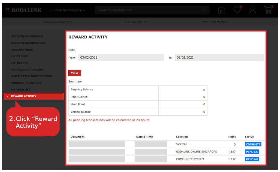Navigate to My Orders
Screen dimensions: 280x172
(x=19, y=56)
